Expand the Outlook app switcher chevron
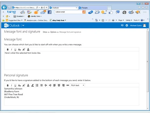150x113 pixels. coord(23,25)
